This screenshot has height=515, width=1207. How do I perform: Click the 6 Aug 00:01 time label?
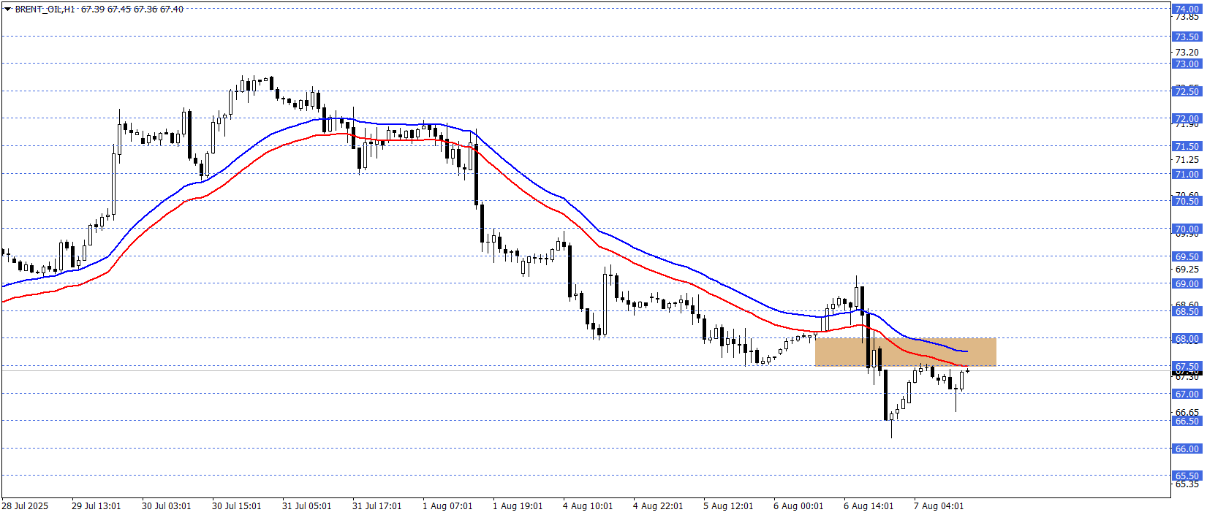click(x=798, y=506)
